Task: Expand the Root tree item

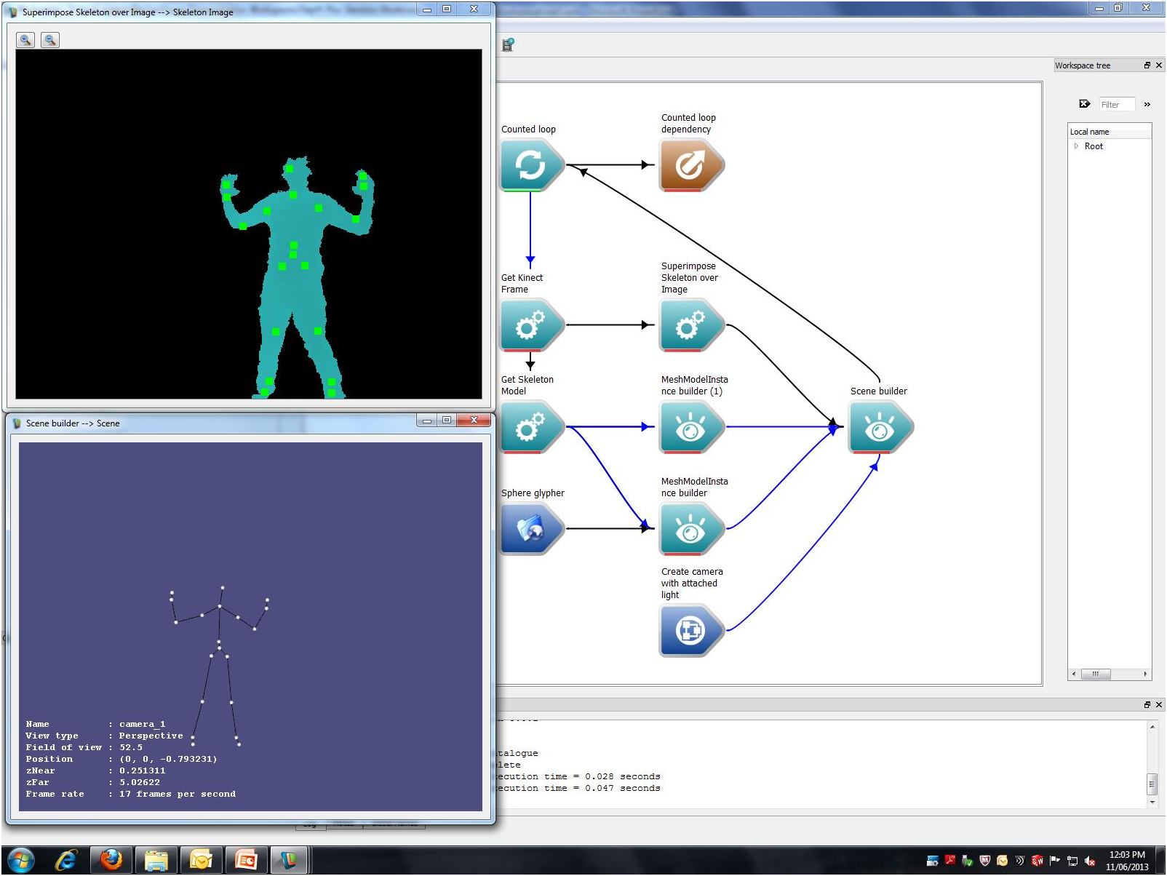Action: 1077,146
